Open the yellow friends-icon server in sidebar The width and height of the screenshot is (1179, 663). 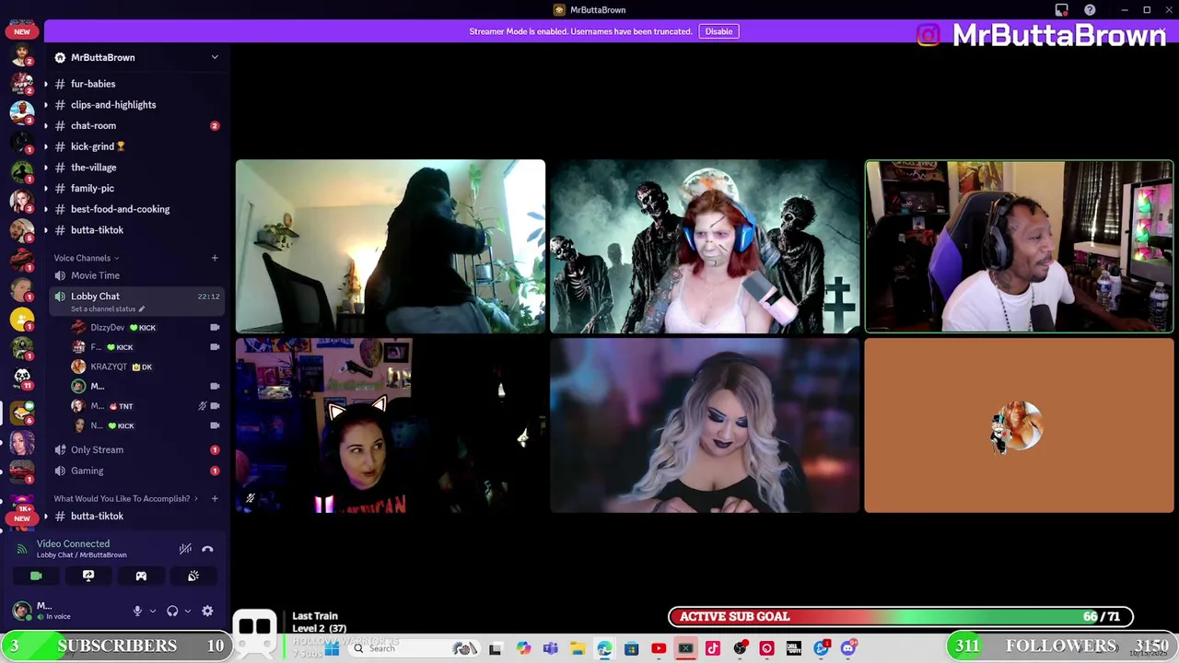pos(22,320)
